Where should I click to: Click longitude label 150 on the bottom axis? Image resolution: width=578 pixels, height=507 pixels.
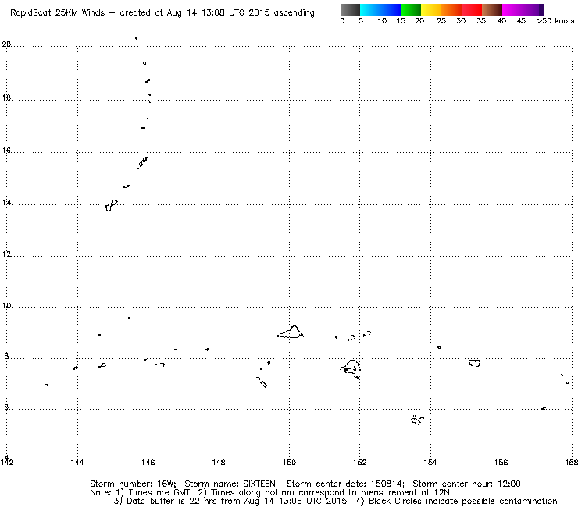point(289,462)
